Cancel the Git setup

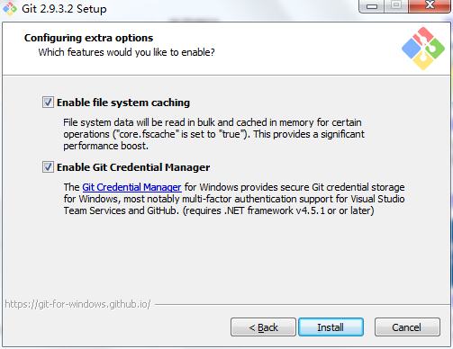click(x=407, y=327)
